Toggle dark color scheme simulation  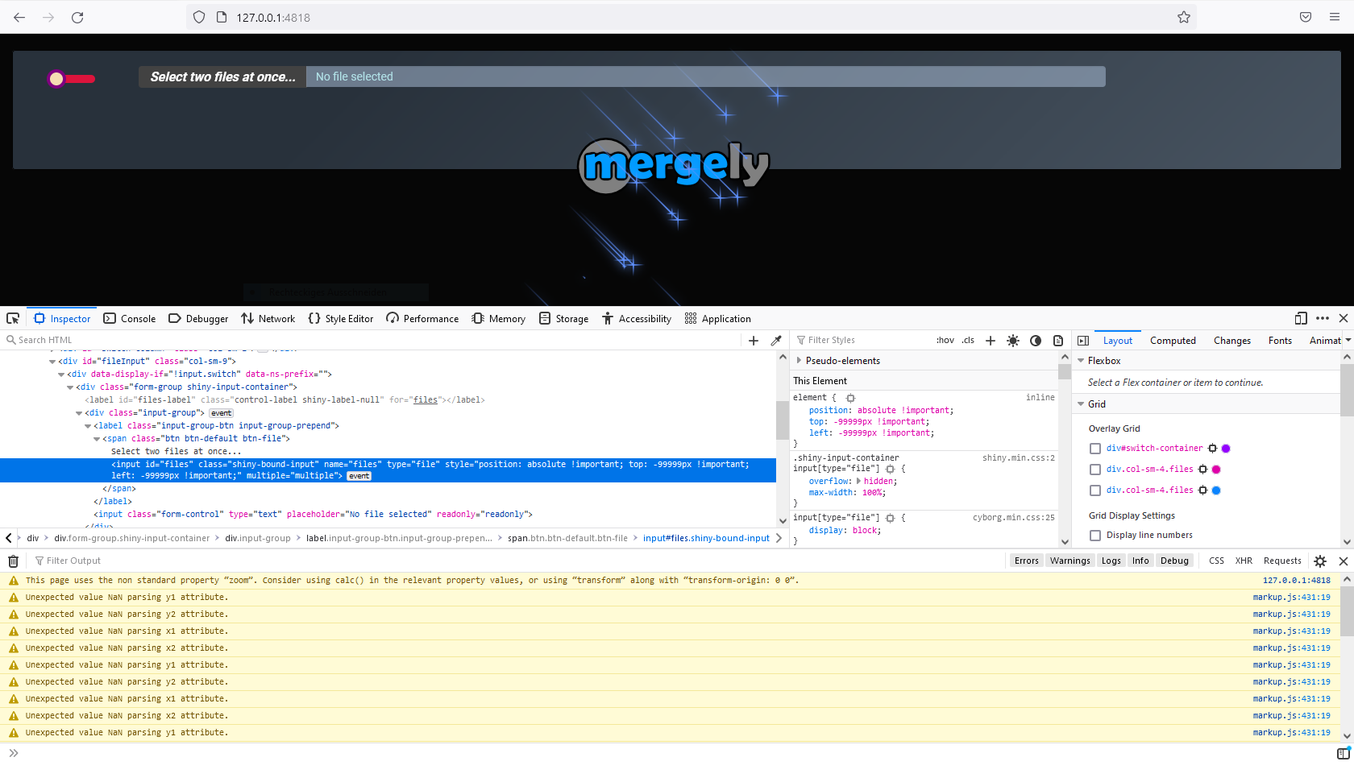click(1036, 340)
